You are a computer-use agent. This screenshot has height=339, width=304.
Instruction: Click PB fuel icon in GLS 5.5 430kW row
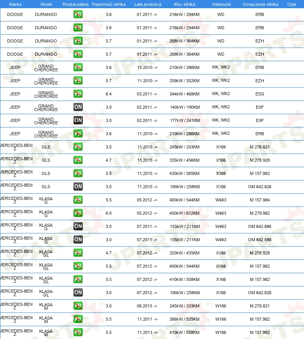point(78,173)
